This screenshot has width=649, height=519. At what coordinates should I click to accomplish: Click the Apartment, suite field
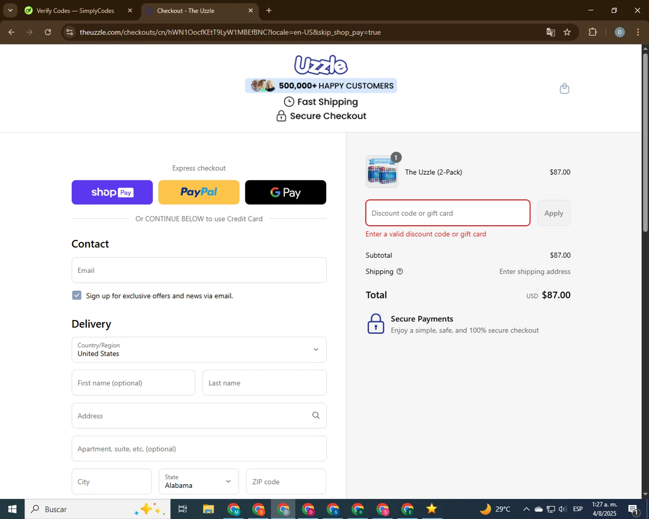pyautogui.click(x=199, y=449)
